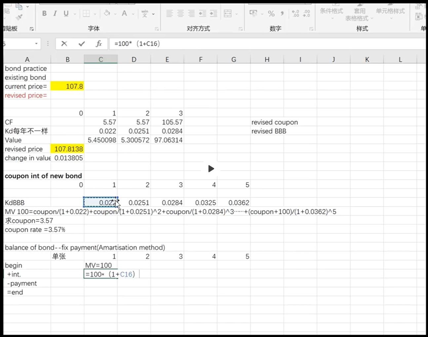
Task: Click the percent style icon
Action: (271, 14)
